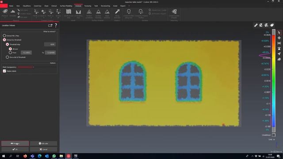The width and height of the screenshot is (283, 159).
Task: Click the dock/undock panel icon beside help
Action: 50,26
